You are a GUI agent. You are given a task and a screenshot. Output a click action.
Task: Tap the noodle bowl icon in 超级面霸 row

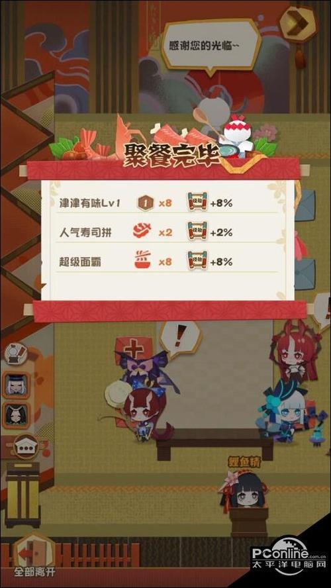click(x=142, y=261)
